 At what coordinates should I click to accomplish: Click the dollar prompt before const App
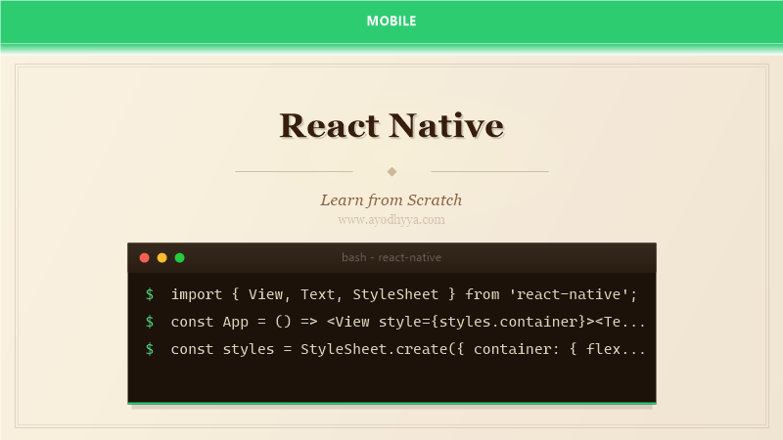(x=150, y=322)
